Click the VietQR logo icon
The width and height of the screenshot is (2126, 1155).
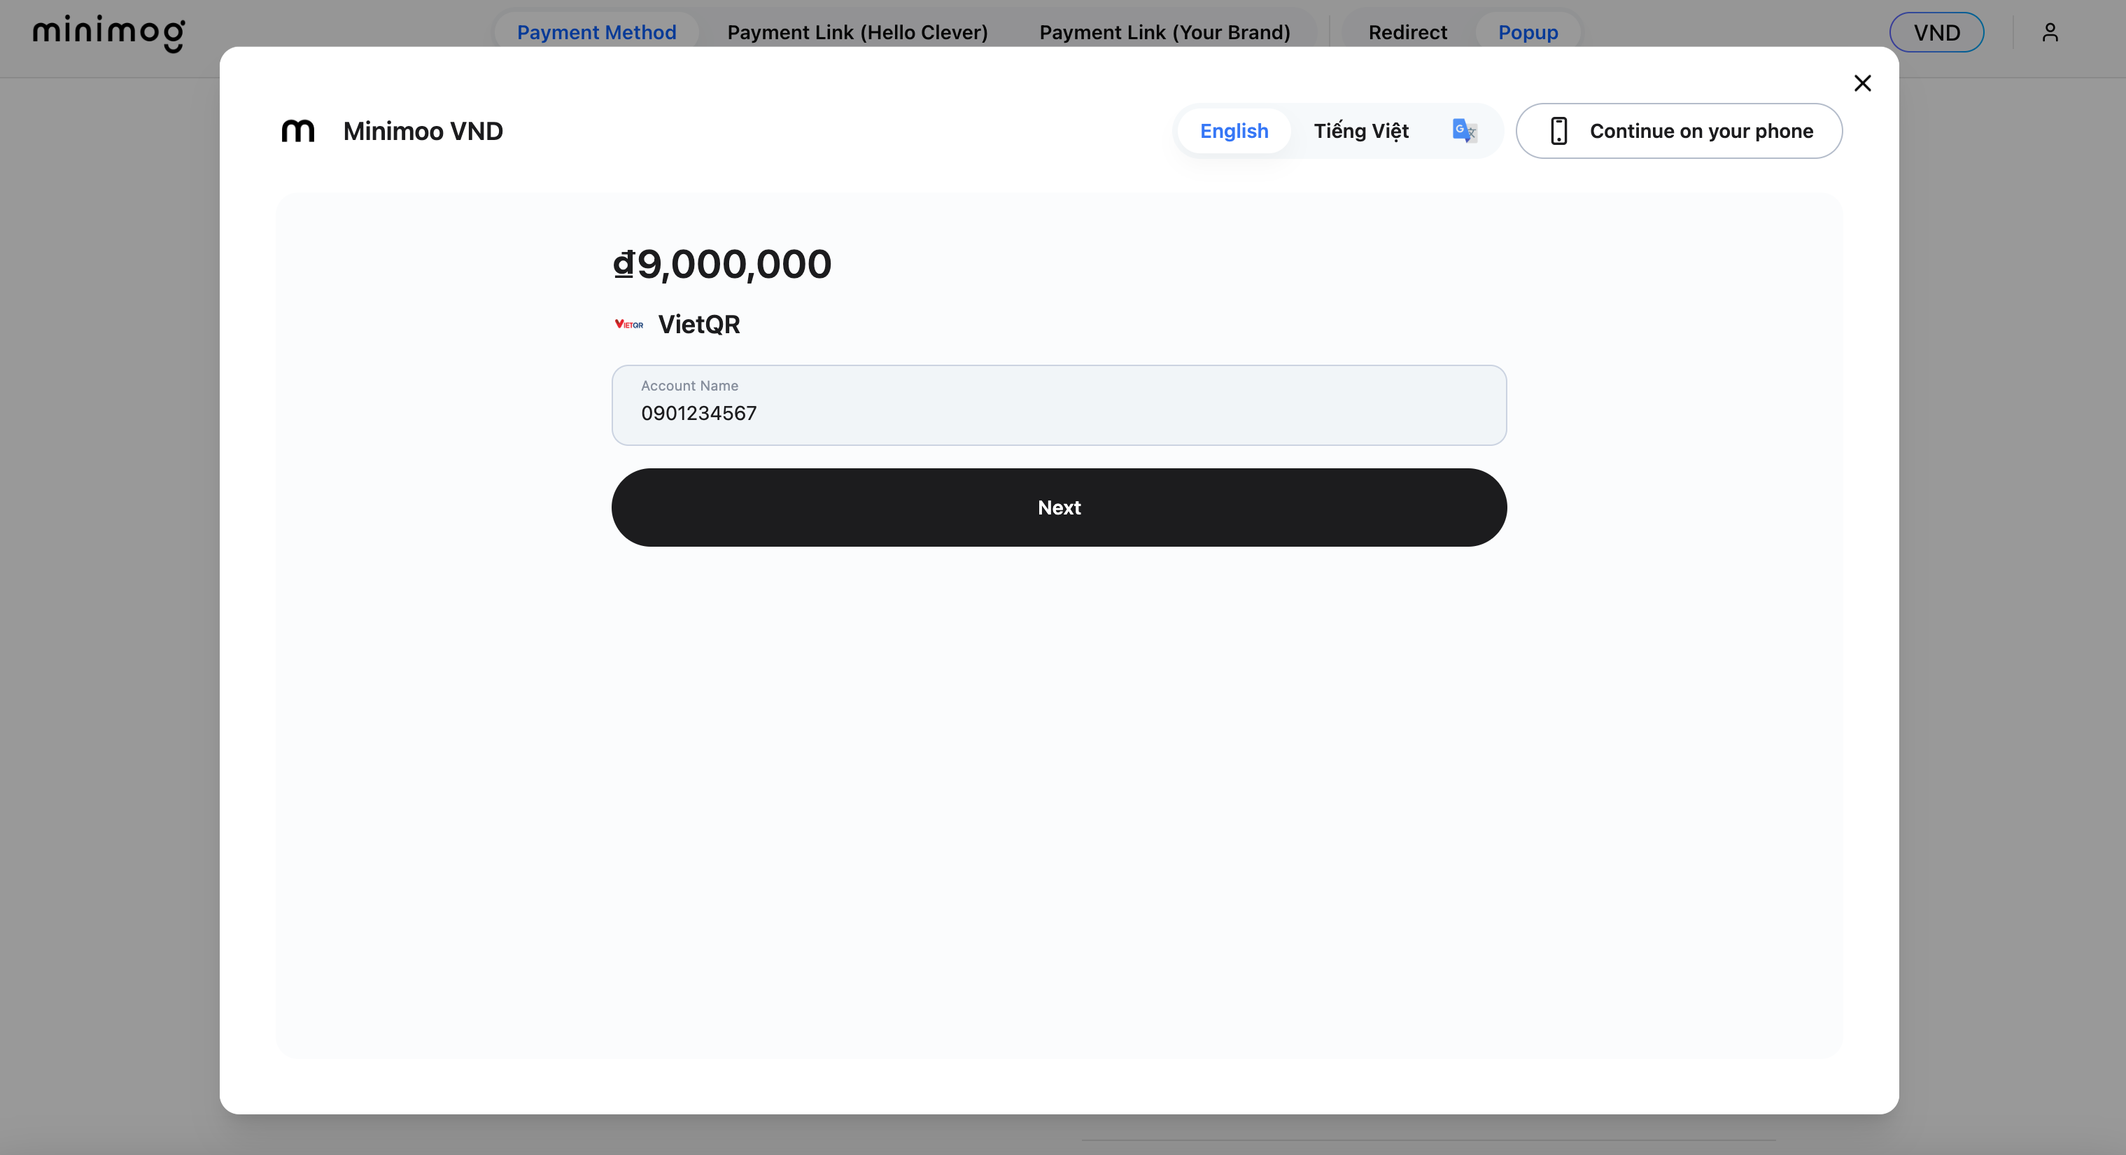629,325
